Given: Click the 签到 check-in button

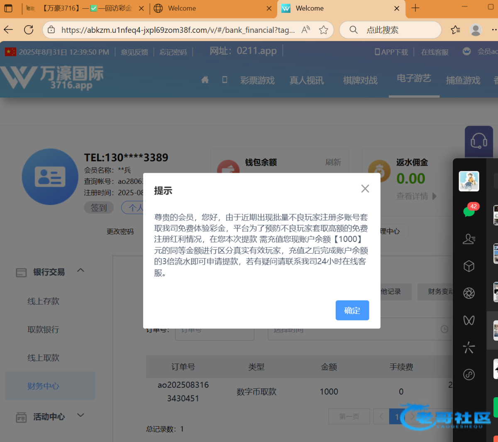Looking at the screenshot, I should [x=99, y=208].
